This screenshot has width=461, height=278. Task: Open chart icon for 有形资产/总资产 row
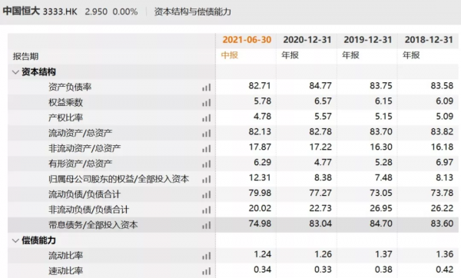207,164
